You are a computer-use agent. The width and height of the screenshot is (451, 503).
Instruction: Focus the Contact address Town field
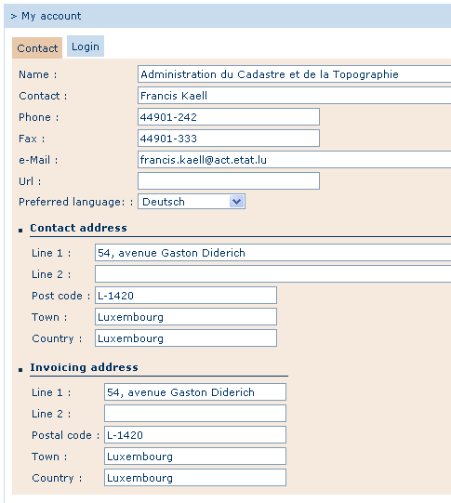[186, 317]
